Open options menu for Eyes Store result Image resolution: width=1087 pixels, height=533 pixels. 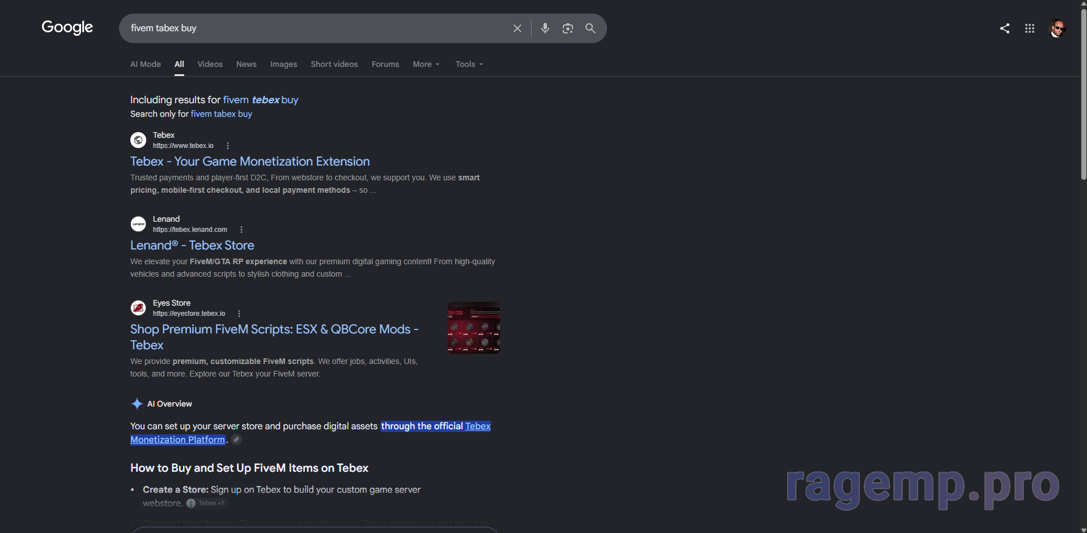click(239, 314)
